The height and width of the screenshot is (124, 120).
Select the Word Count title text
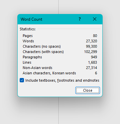coord(31,19)
